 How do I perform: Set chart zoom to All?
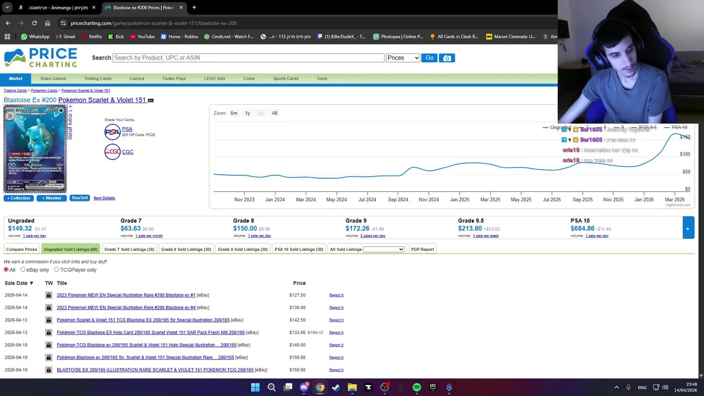[x=274, y=113]
